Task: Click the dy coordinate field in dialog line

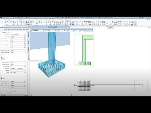Action: [x=59, y=31]
